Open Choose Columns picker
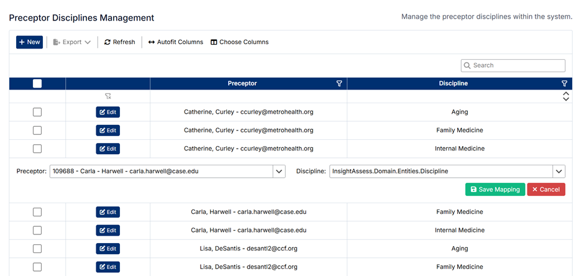The height and width of the screenshot is (276, 584). 239,42
